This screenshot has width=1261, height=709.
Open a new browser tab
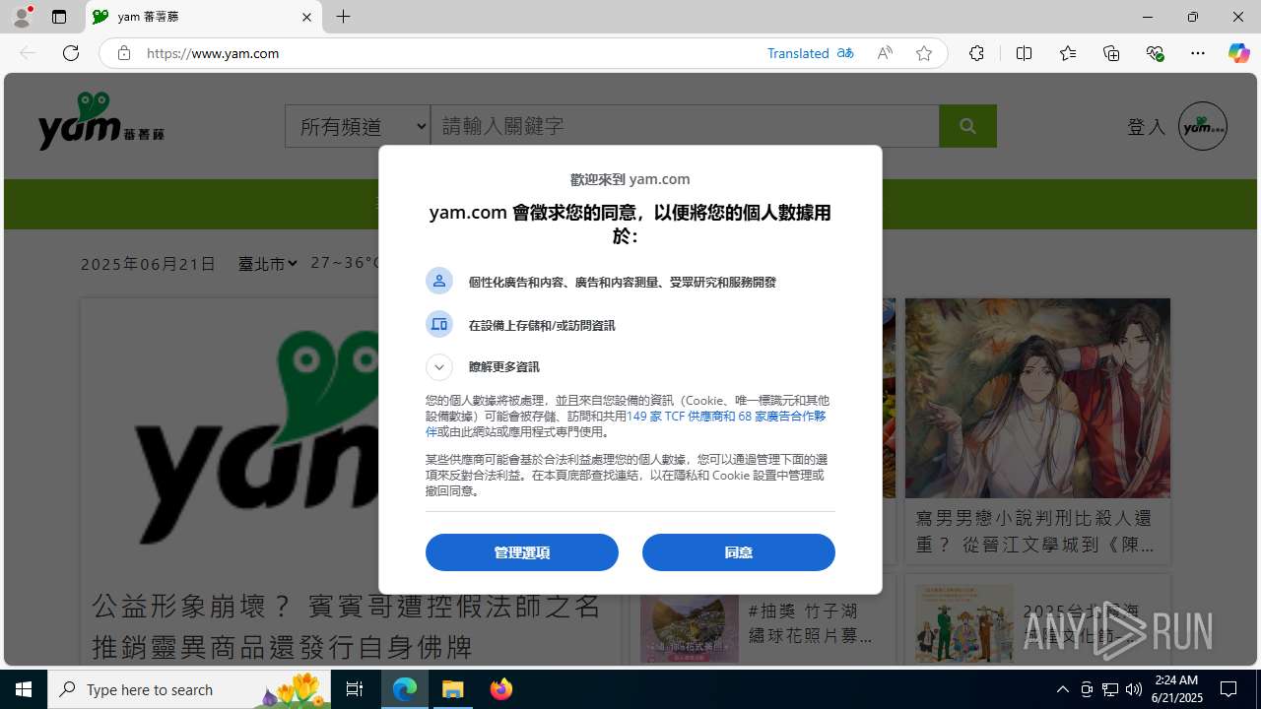click(343, 17)
